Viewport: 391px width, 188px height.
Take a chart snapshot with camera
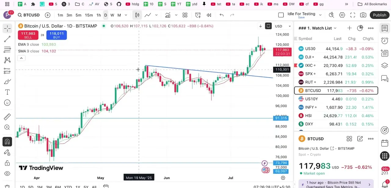tap(363, 15)
